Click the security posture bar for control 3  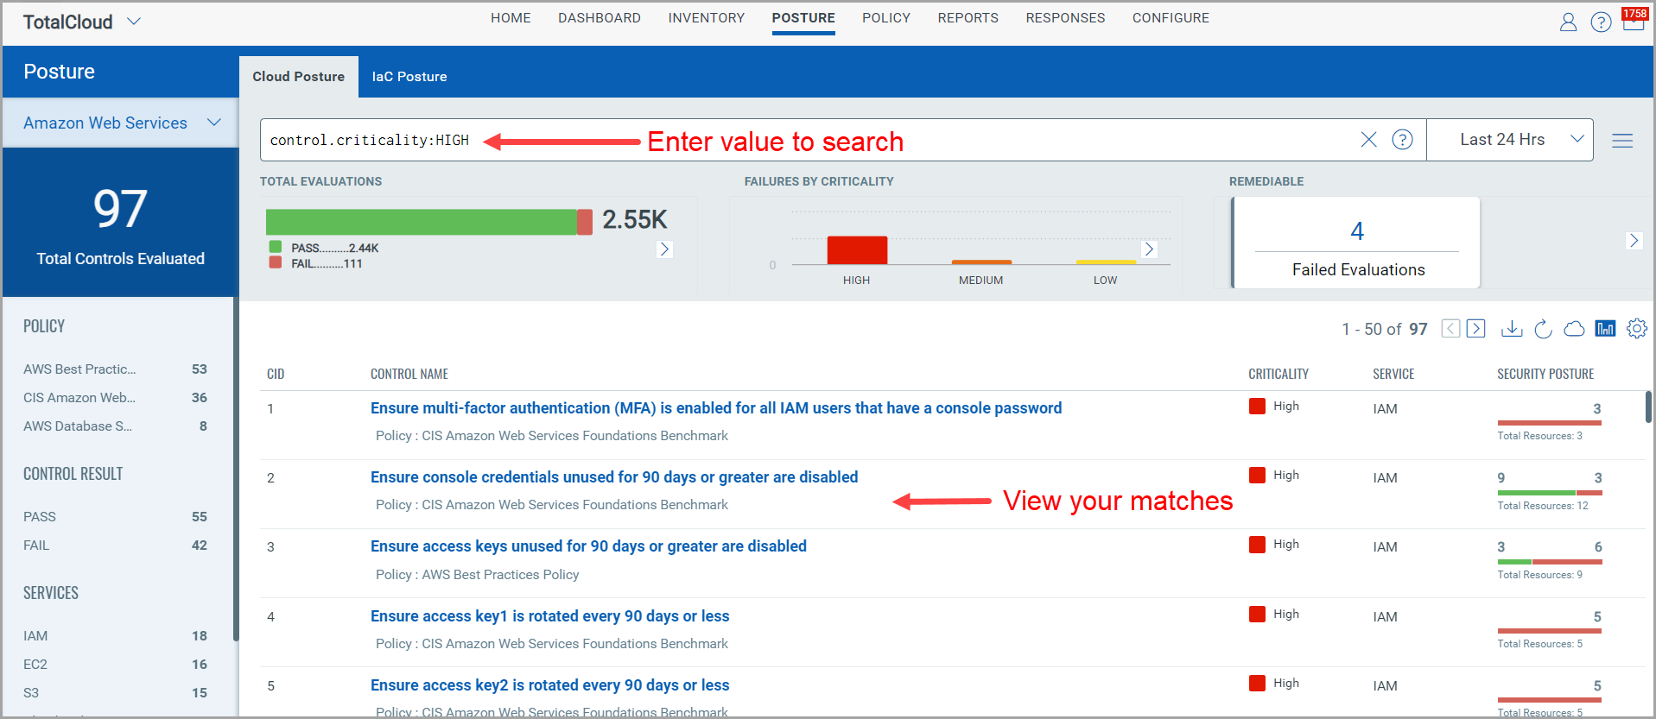point(1550,562)
